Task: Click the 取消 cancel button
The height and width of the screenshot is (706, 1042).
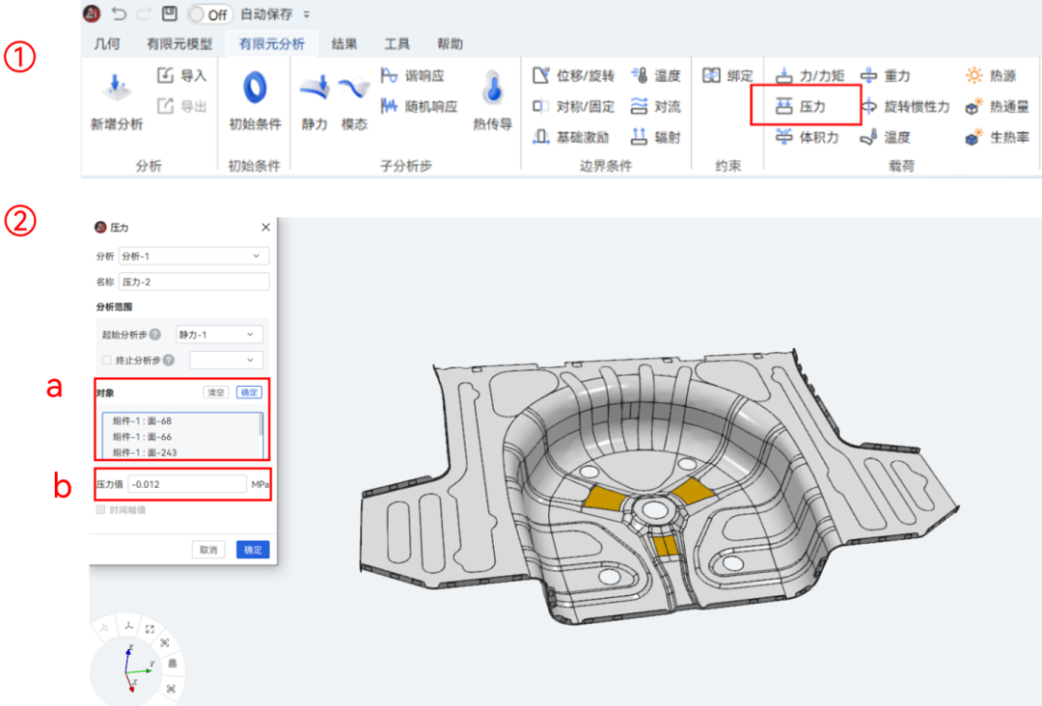Action: (x=207, y=549)
